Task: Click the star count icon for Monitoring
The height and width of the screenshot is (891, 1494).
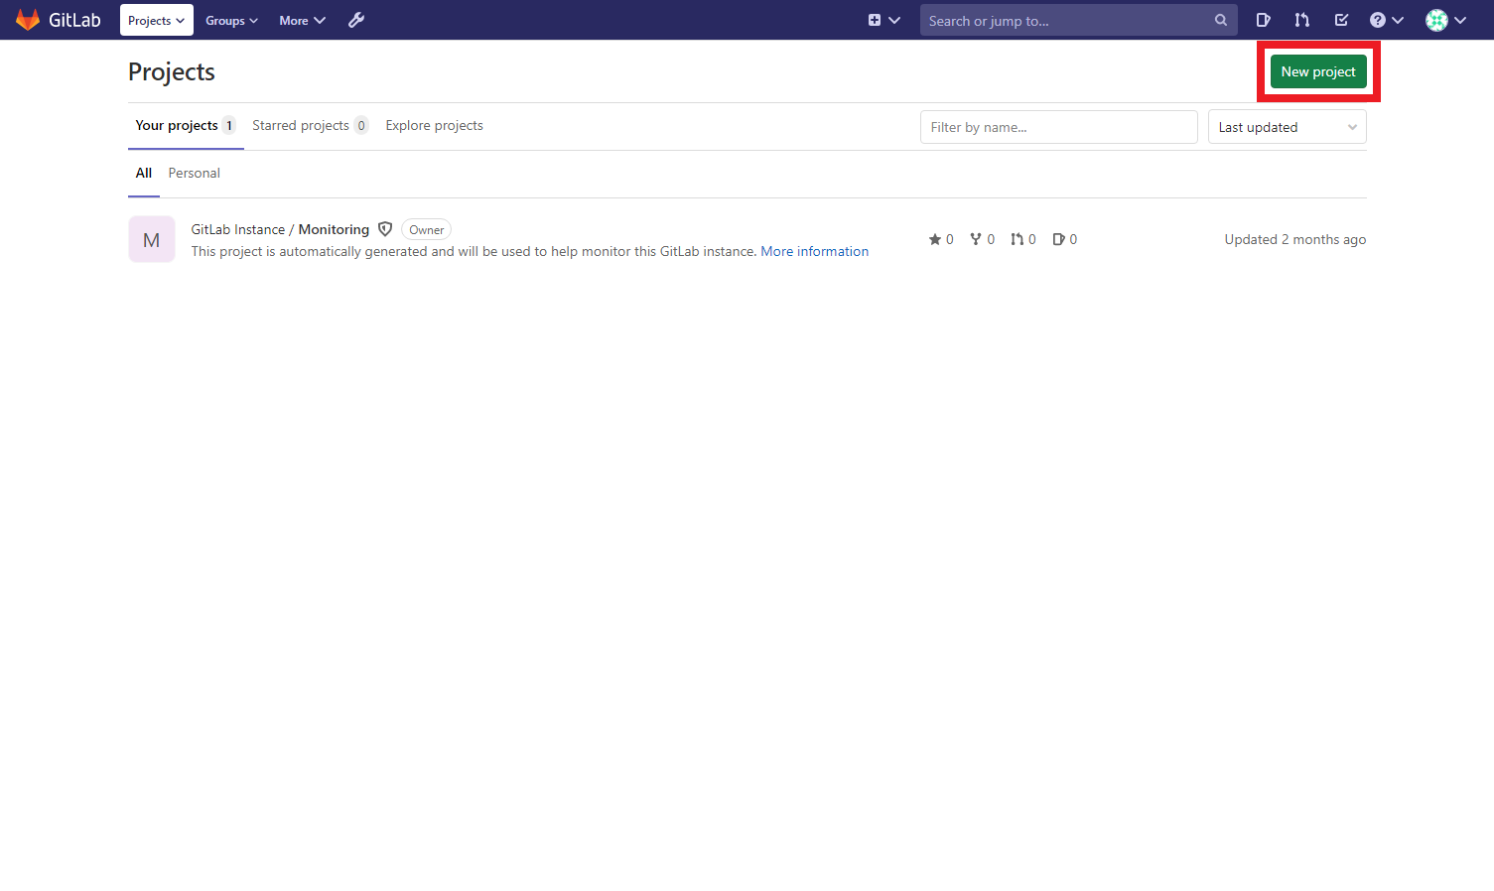Action: point(934,239)
